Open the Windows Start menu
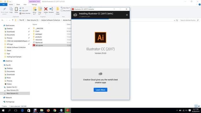 pos(3,110)
